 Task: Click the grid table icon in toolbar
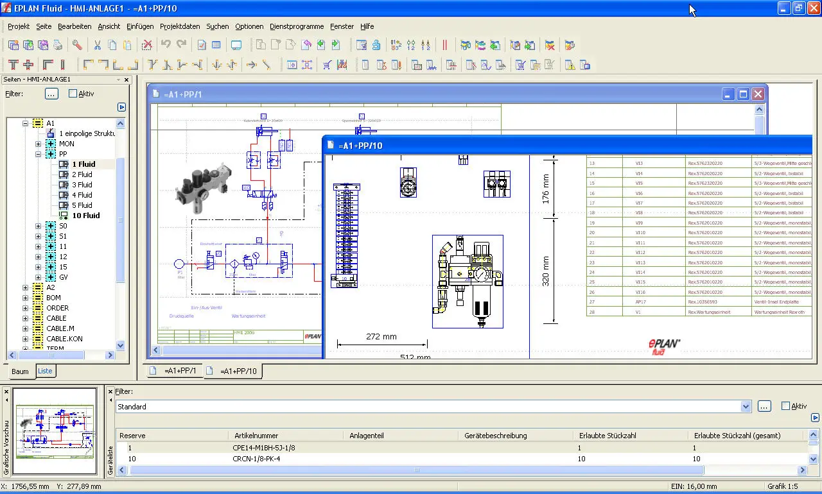(x=216, y=45)
